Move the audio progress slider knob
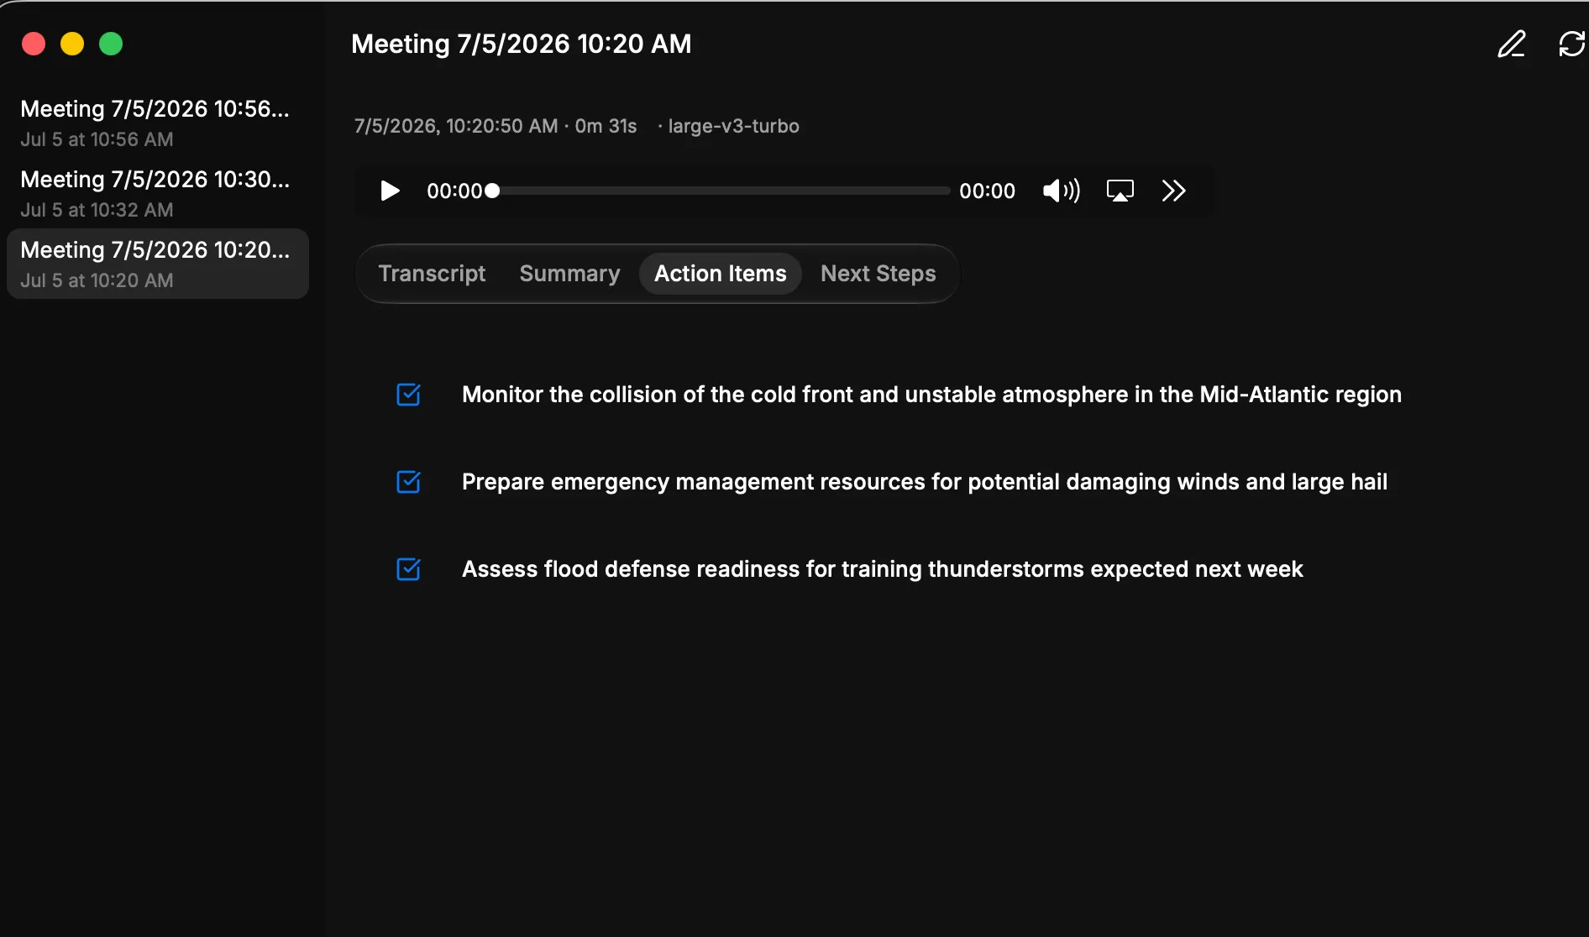 [x=492, y=191]
